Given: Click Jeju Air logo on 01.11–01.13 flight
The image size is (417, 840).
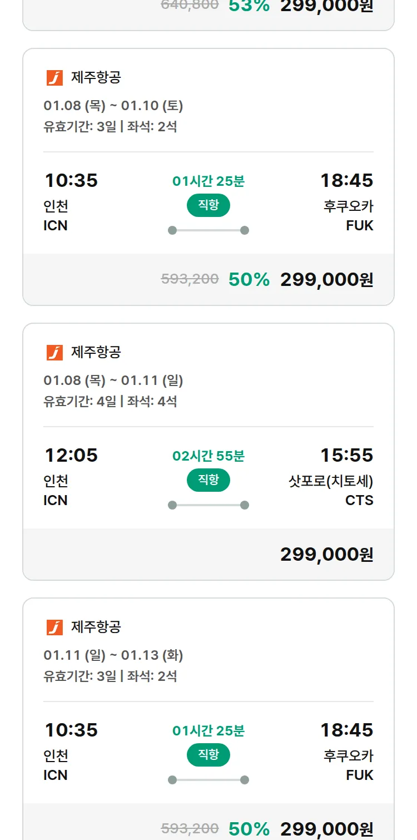Looking at the screenshot, I should click(54, 627).
